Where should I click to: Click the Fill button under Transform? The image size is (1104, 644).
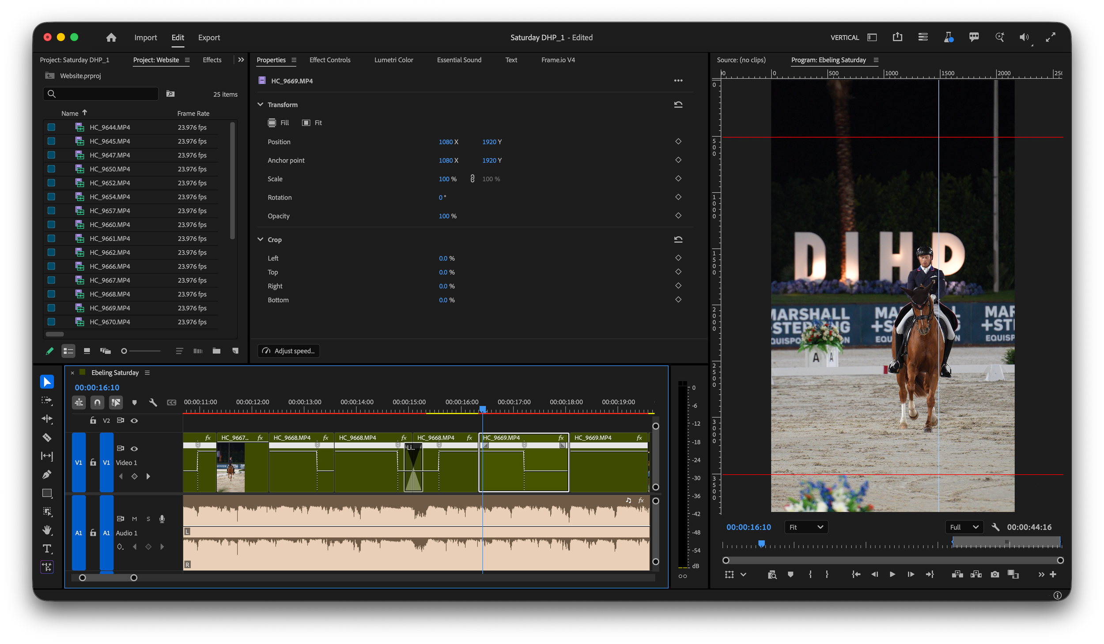pyautogui.click(x=278, y=123)
